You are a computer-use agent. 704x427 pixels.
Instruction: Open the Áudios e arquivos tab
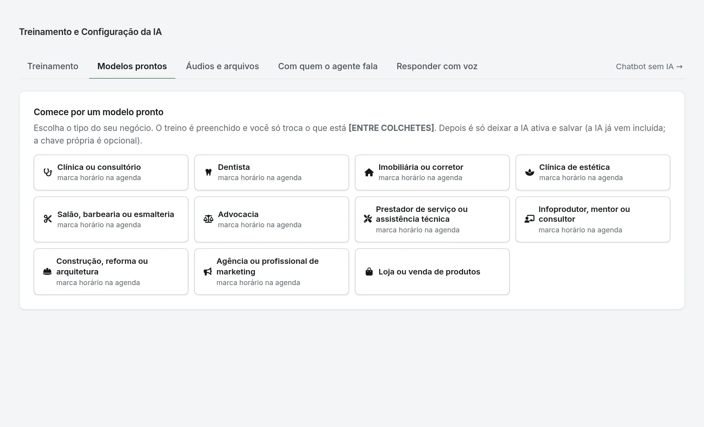222,66
